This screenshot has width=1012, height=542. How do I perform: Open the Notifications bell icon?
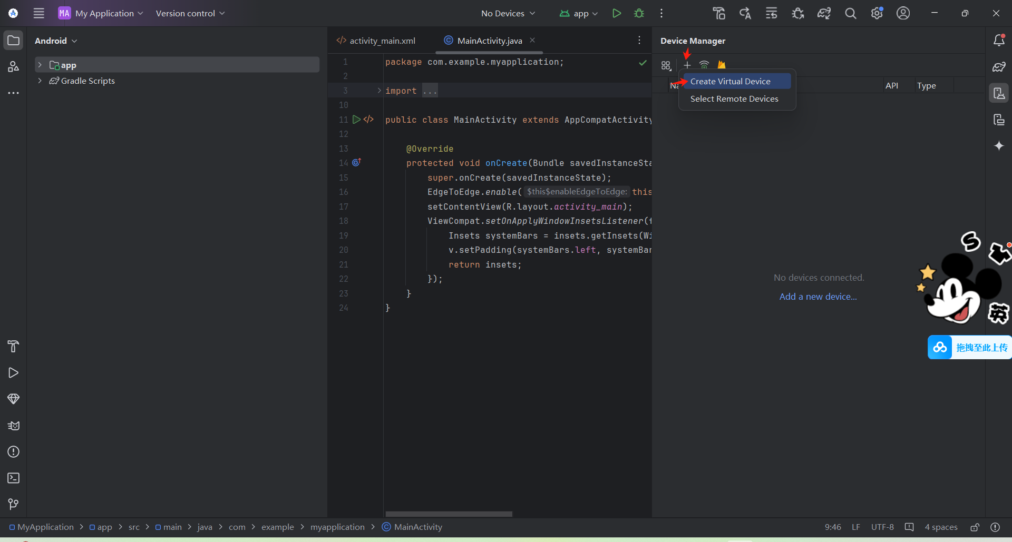coord(999,40)
